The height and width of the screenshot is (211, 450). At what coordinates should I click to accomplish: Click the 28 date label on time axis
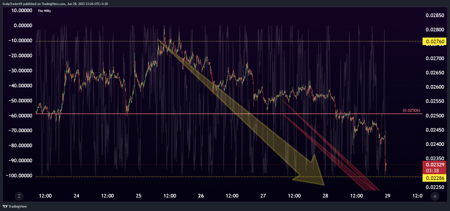click(x=325, y=196)
